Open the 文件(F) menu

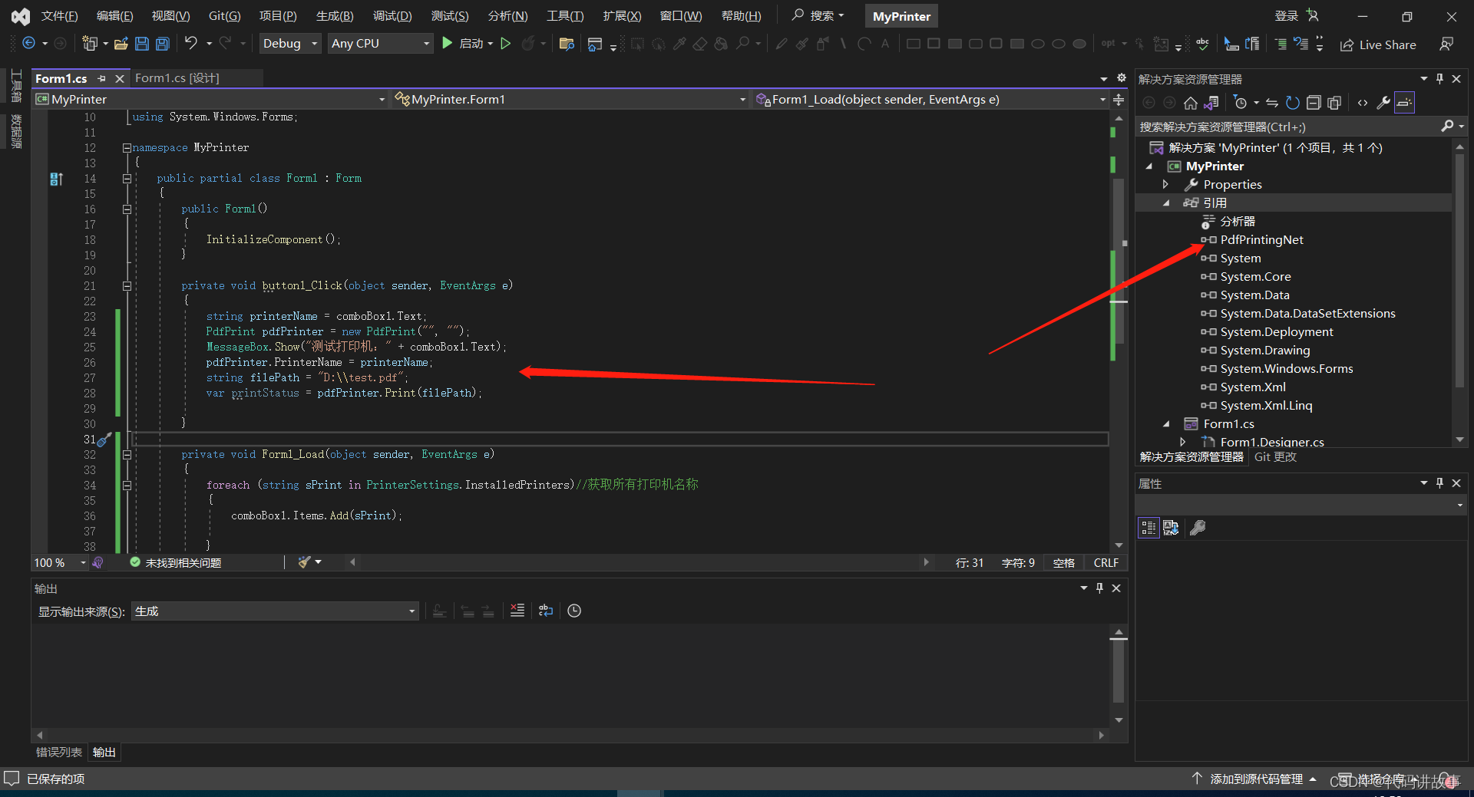[x=59, y=16]
